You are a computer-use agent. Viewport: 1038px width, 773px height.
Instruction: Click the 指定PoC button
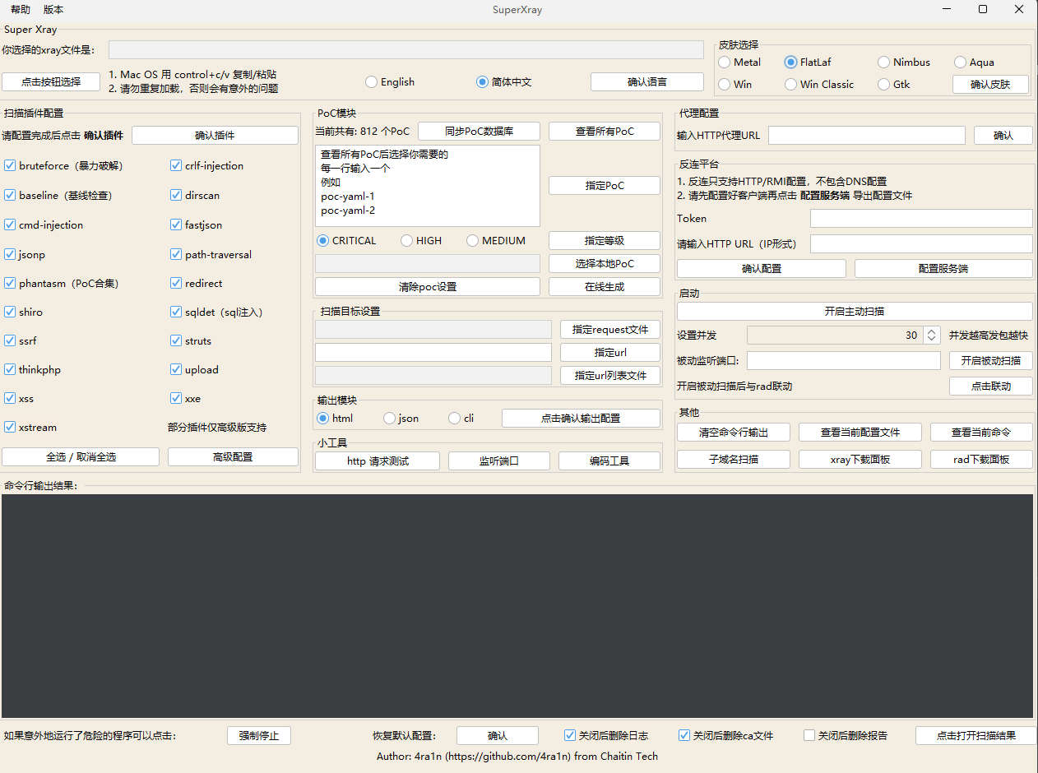605,186
